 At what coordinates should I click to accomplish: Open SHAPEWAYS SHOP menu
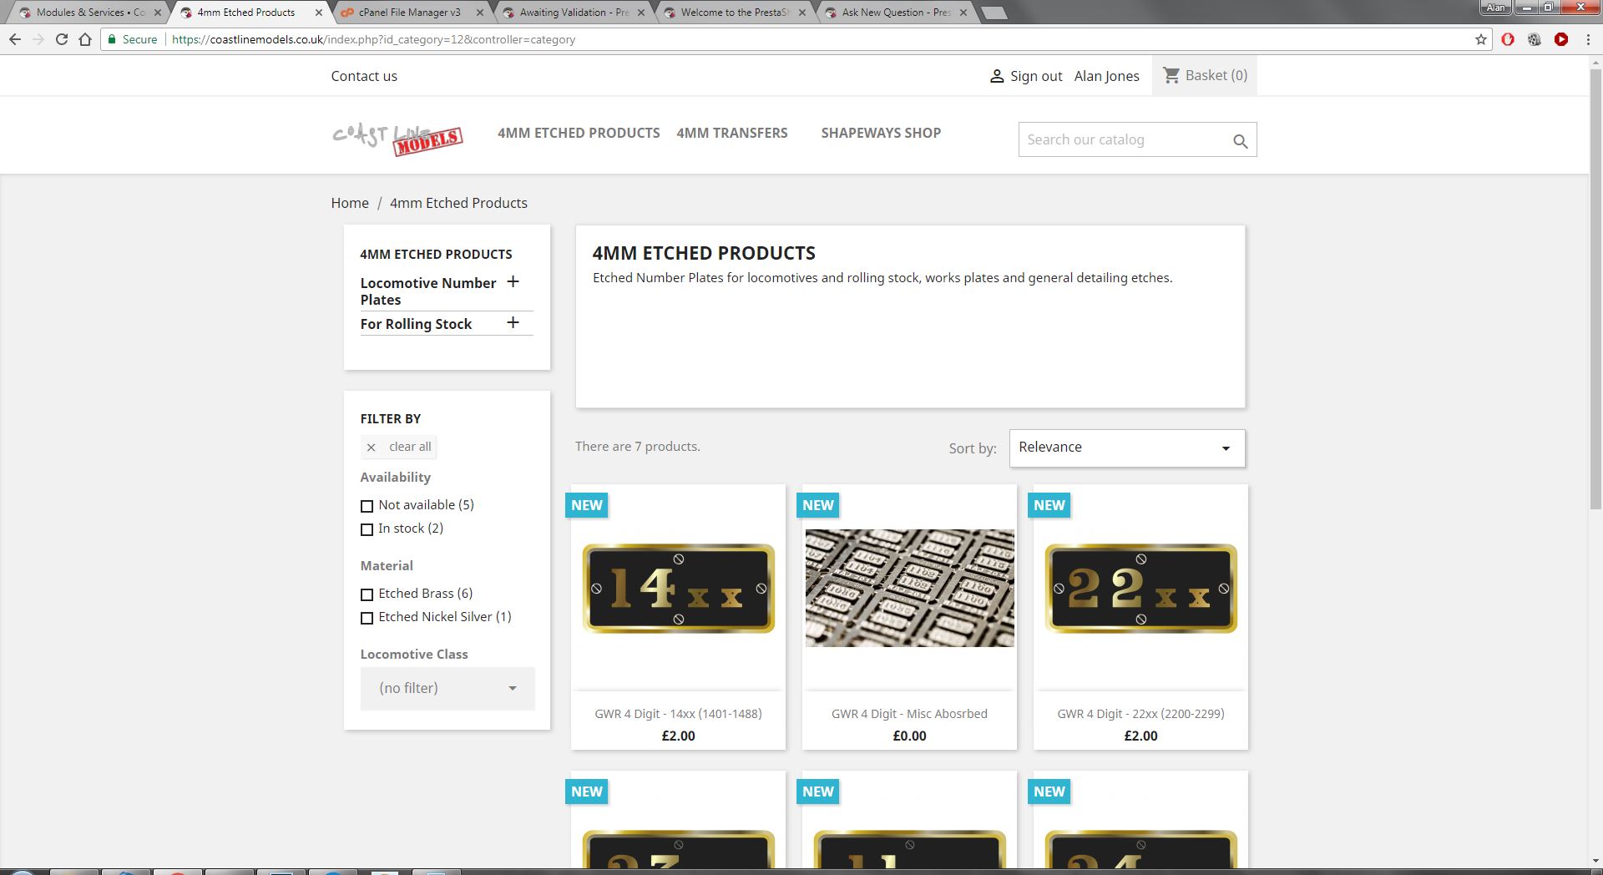click(881, 133)
